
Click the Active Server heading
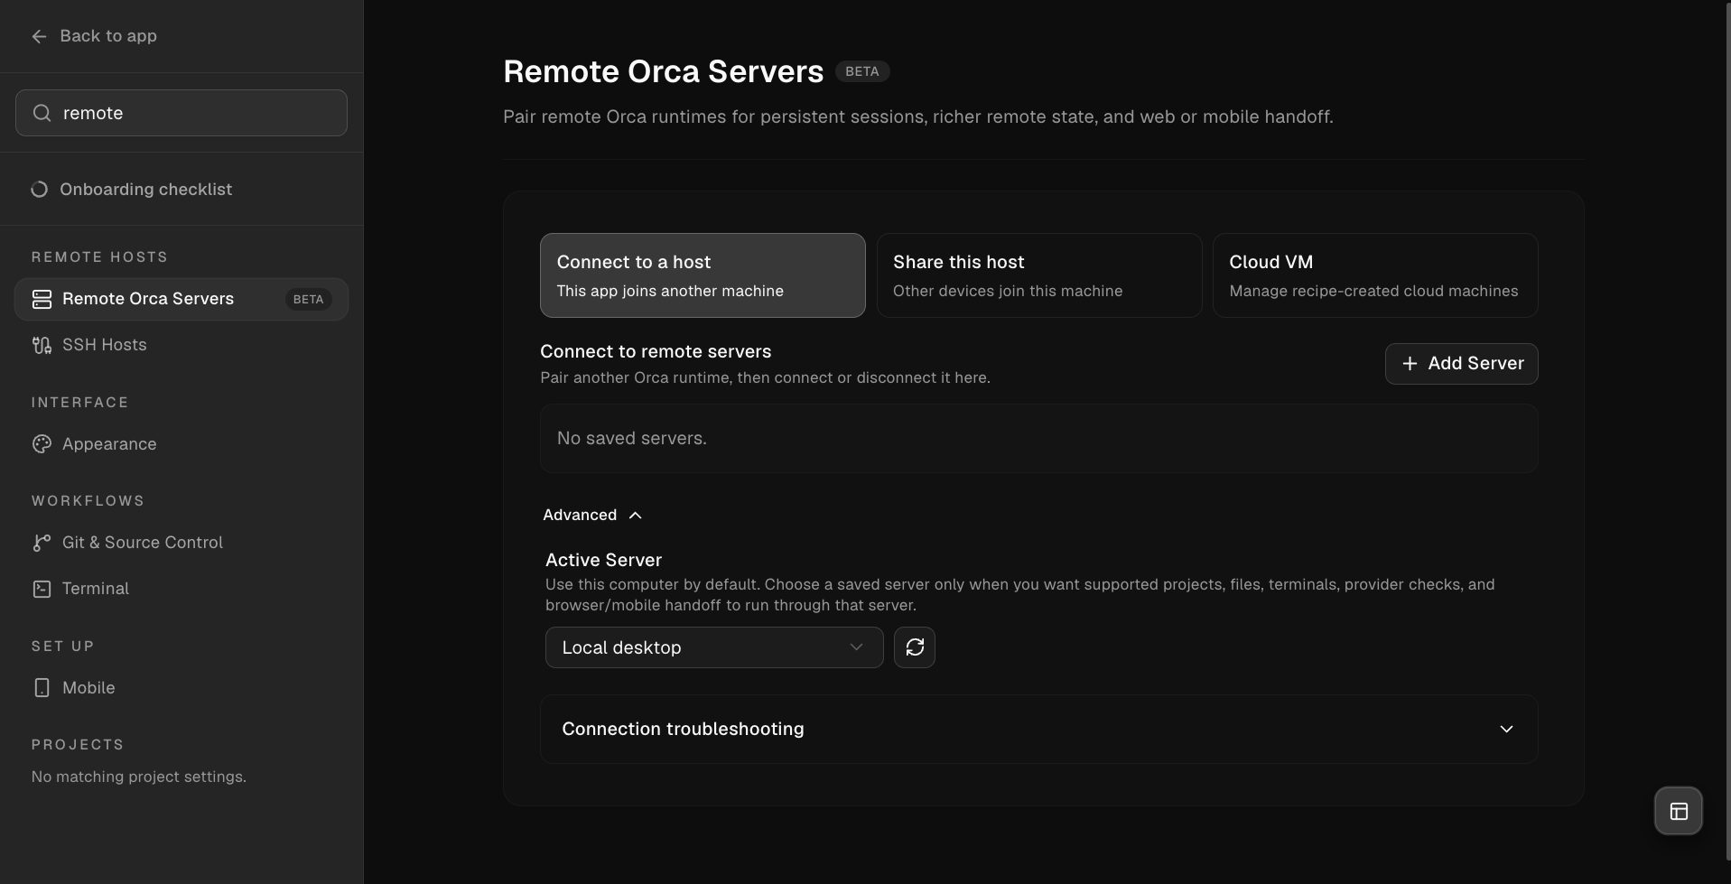pyautogui.click(x=603, y=560)
